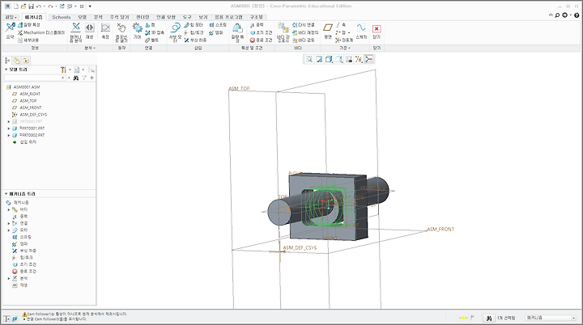Switch to the 응용 프로그램 tab
The image size is (583, 325).
(x=228, y=17)
